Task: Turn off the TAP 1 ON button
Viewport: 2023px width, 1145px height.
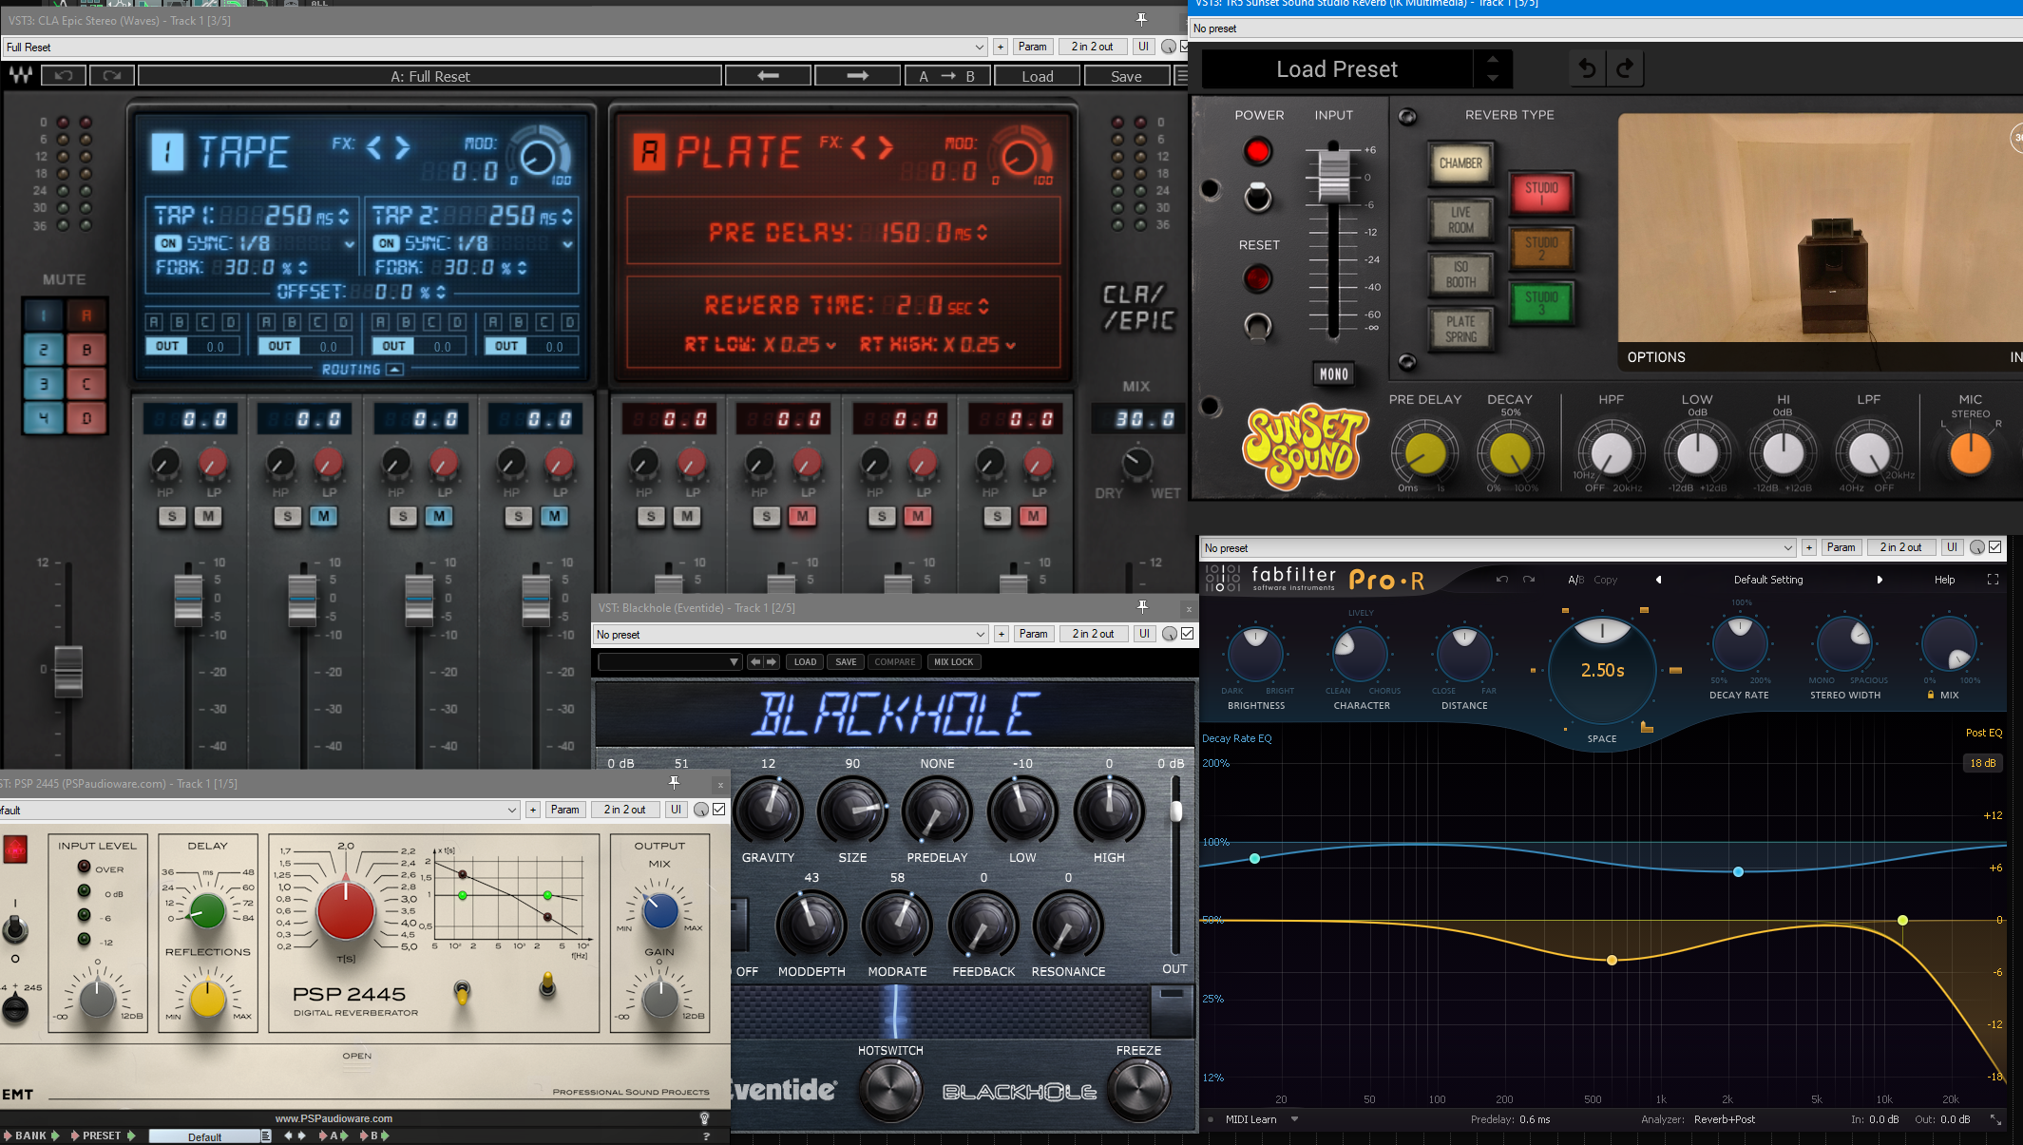Action: (x=168, y=243)
